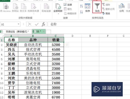Select cell with value 7400

56,83
